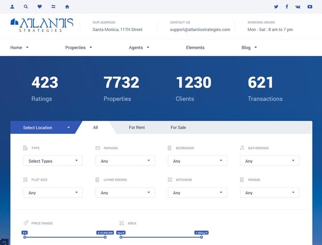Click the Rooms icon
The width and height of the screenshot is (322, 245).
tap(241, 180)
